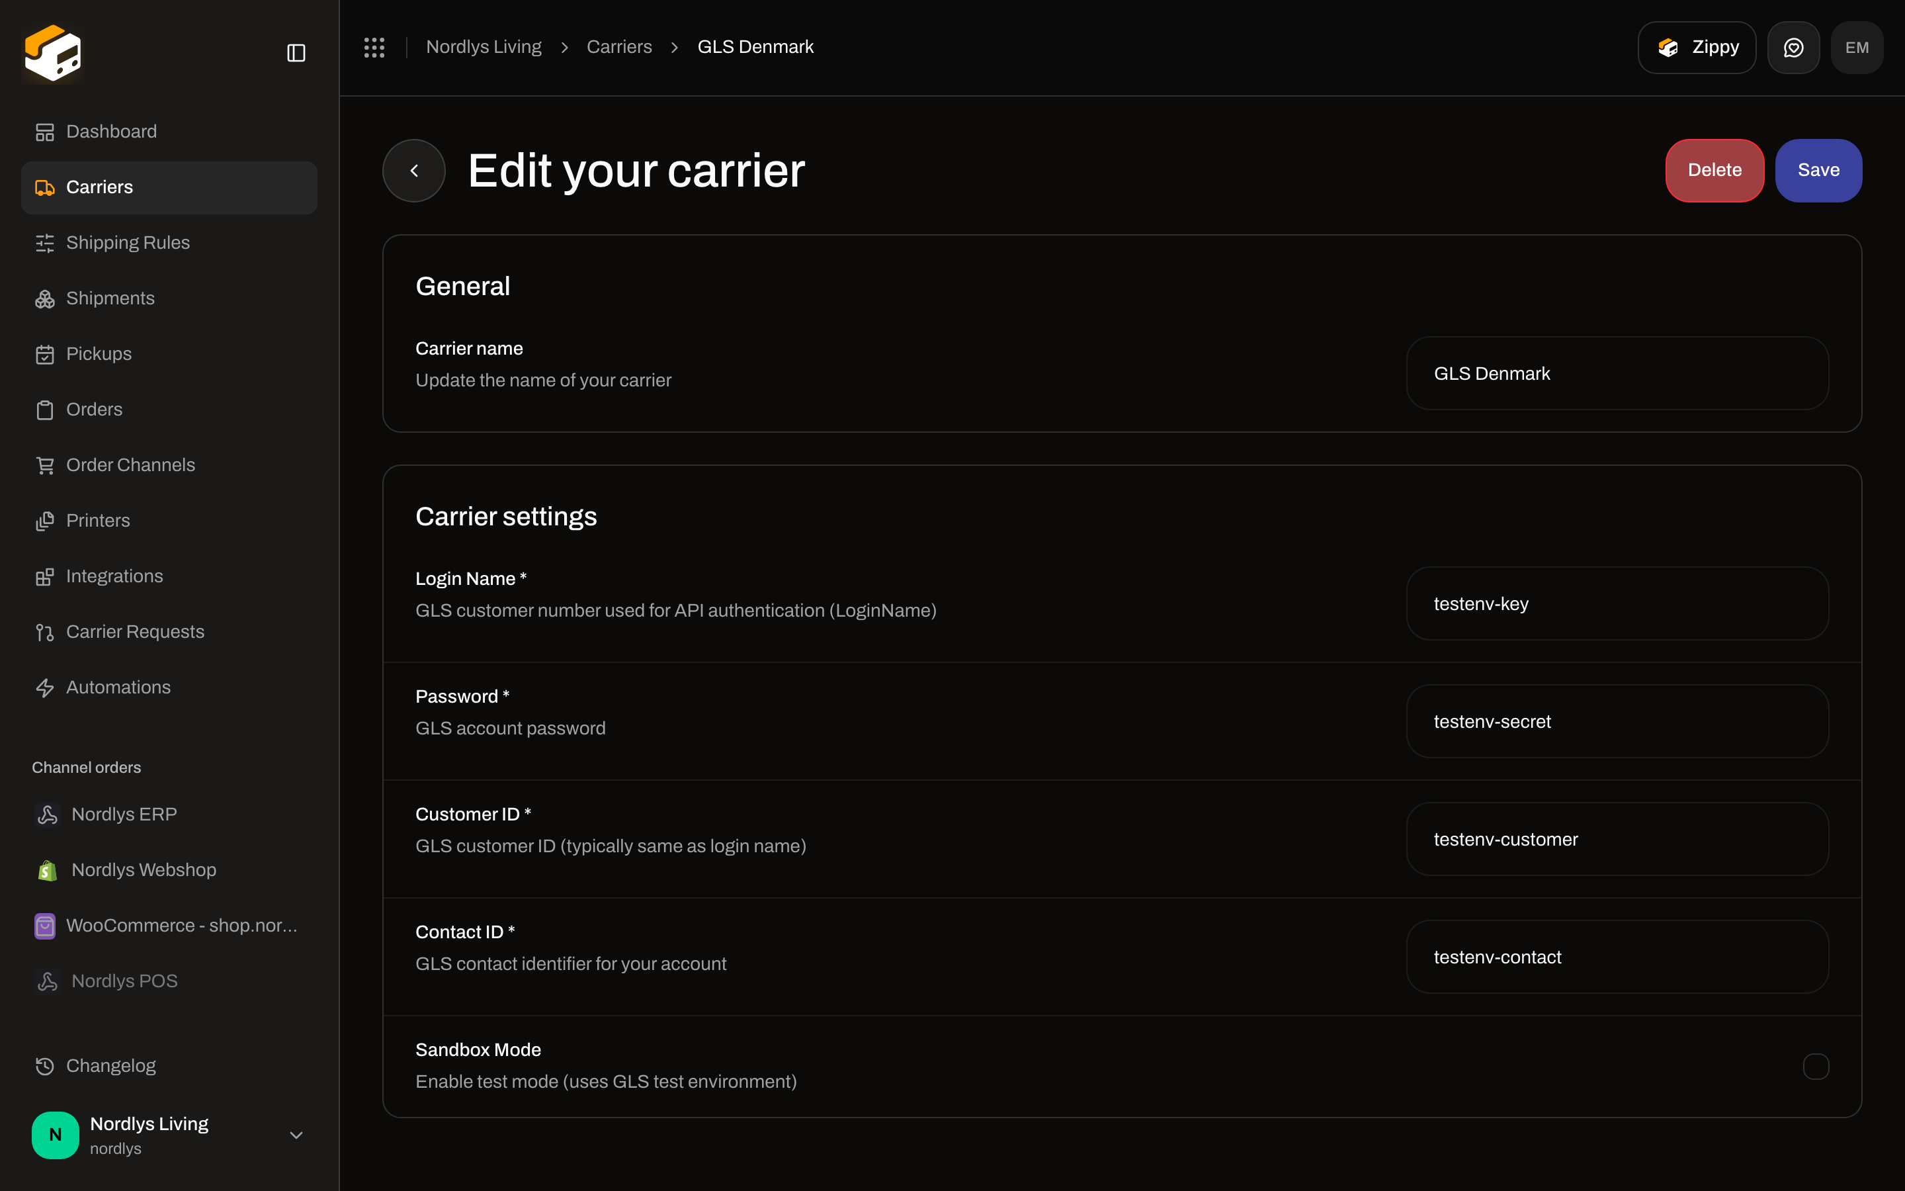Viewport: 1905px width, 1191px height.
Task: Open Nordlys POS channel orders
Action: click(x=169, y=981)
